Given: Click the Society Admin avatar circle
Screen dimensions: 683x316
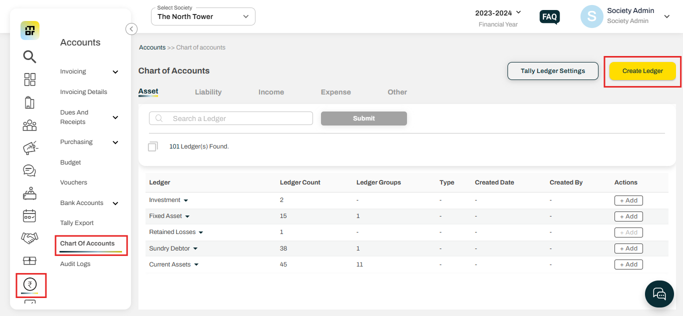Looking at the screenshot, I should [591, 16].
